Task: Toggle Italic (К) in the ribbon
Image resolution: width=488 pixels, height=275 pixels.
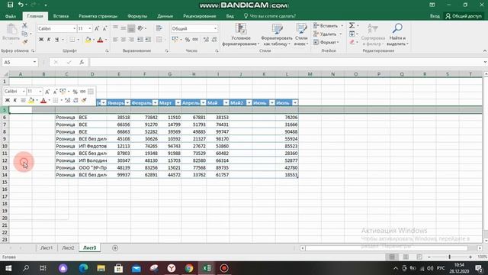Action: [49, 40]
